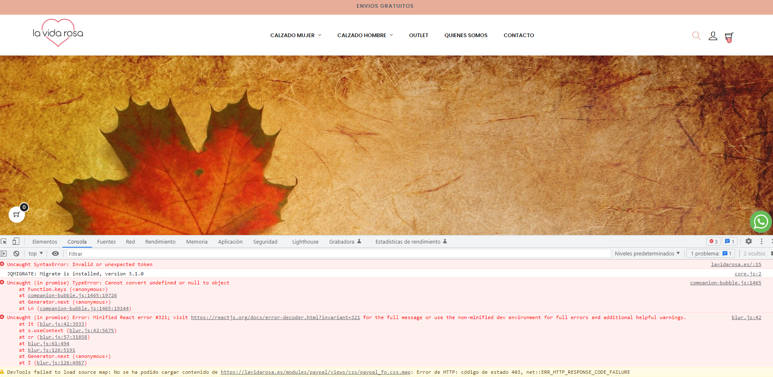Screen dimensions: 773x377
Task: Create a live expression with the eye icon
Action: tap(55, 253)
